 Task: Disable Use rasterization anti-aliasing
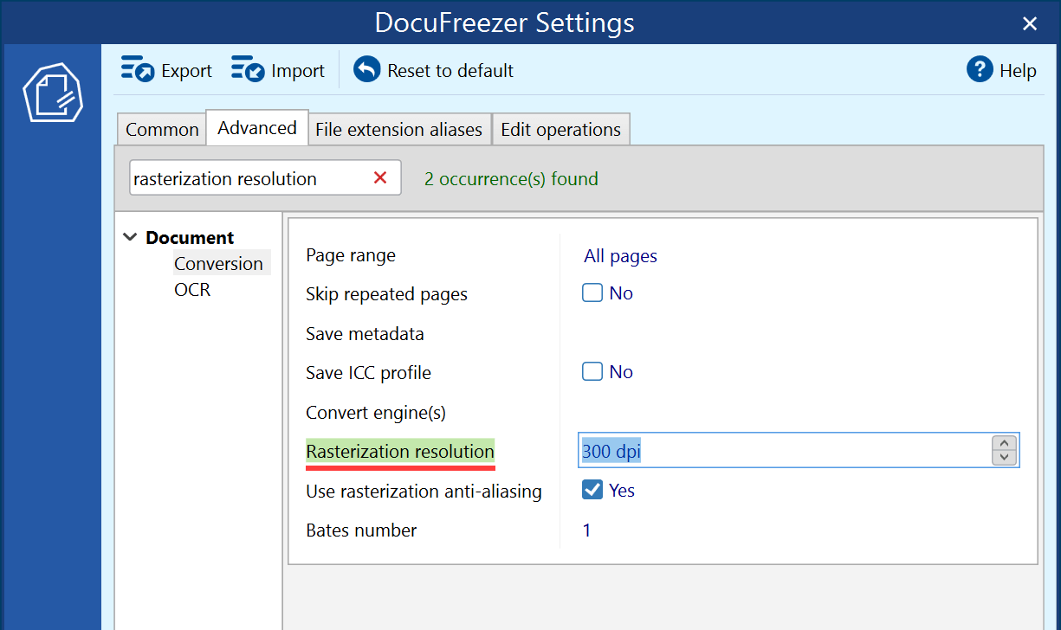tap(592, 490)
